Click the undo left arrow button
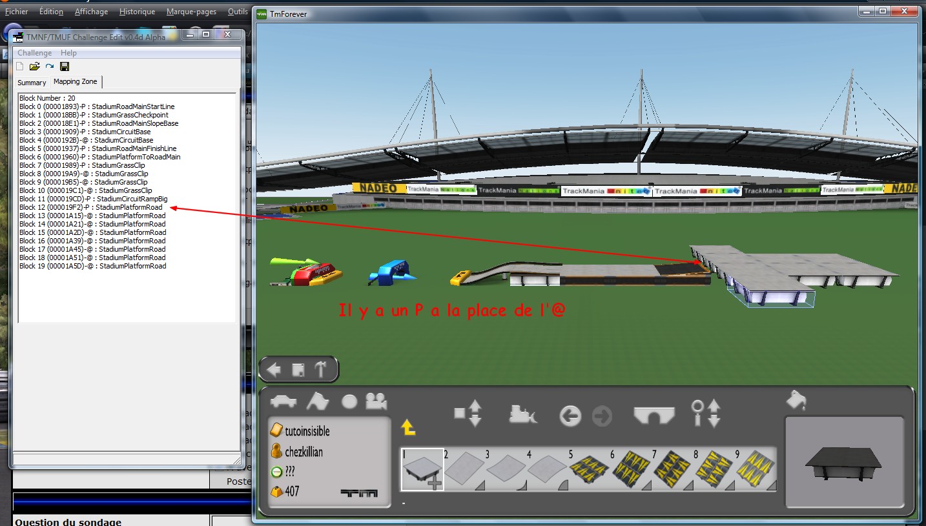The height and width of the screenshot is (526, 926). pyautogui.click(x=570, y=416)
